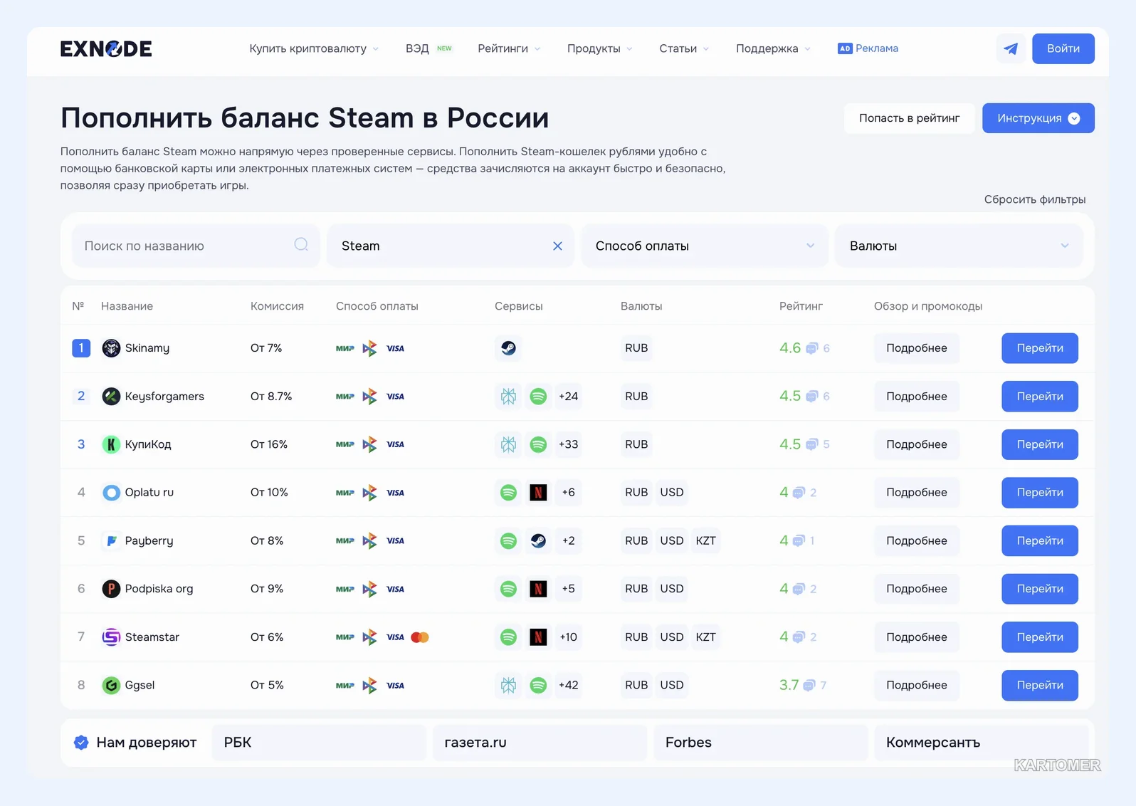This screenshot has height=806, width=1136.
Task: Focus the Поиск по названию search field
Action: 196,246
